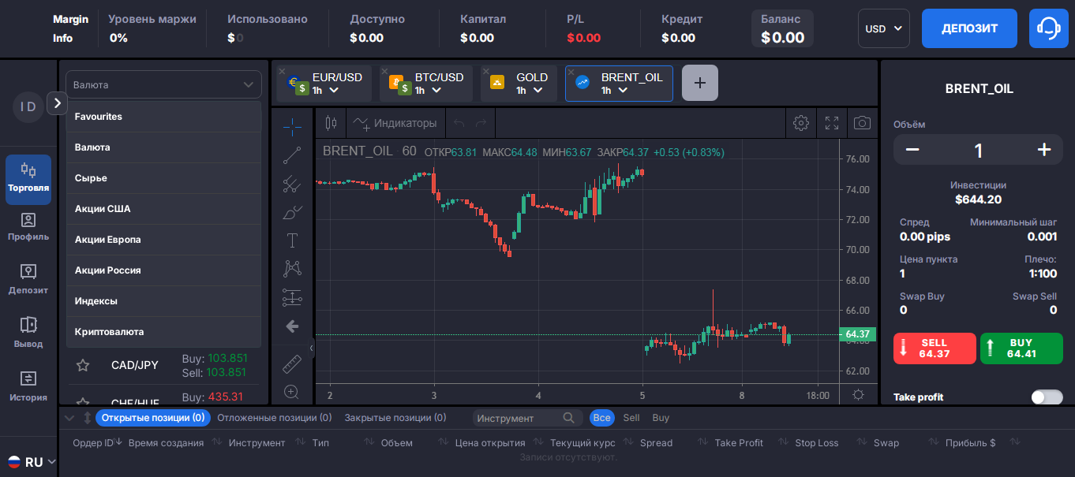
Task: Increase volume with plus stepper
Action: pos(1043,150)
